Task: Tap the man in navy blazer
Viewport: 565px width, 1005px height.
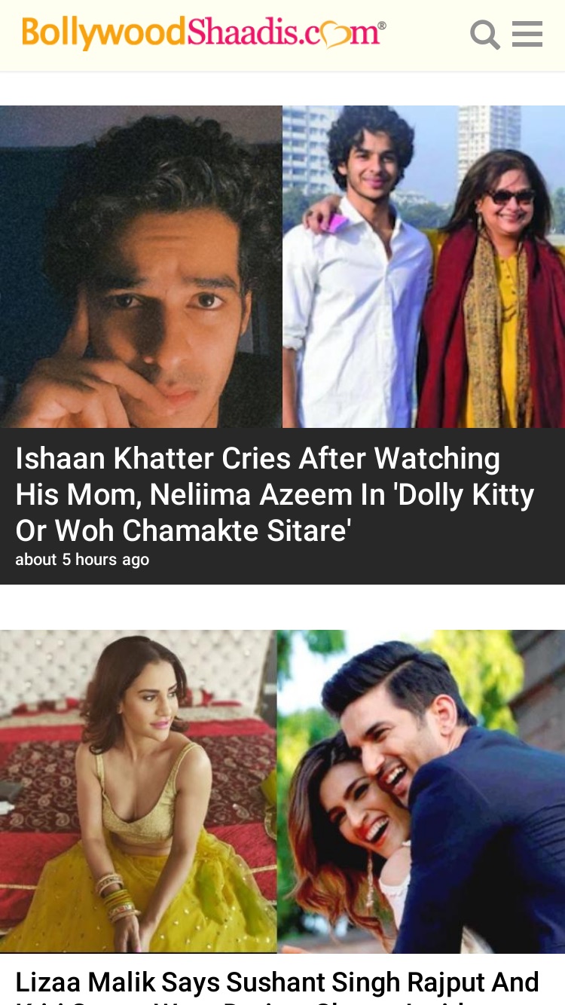Action: tap(452, 799)
